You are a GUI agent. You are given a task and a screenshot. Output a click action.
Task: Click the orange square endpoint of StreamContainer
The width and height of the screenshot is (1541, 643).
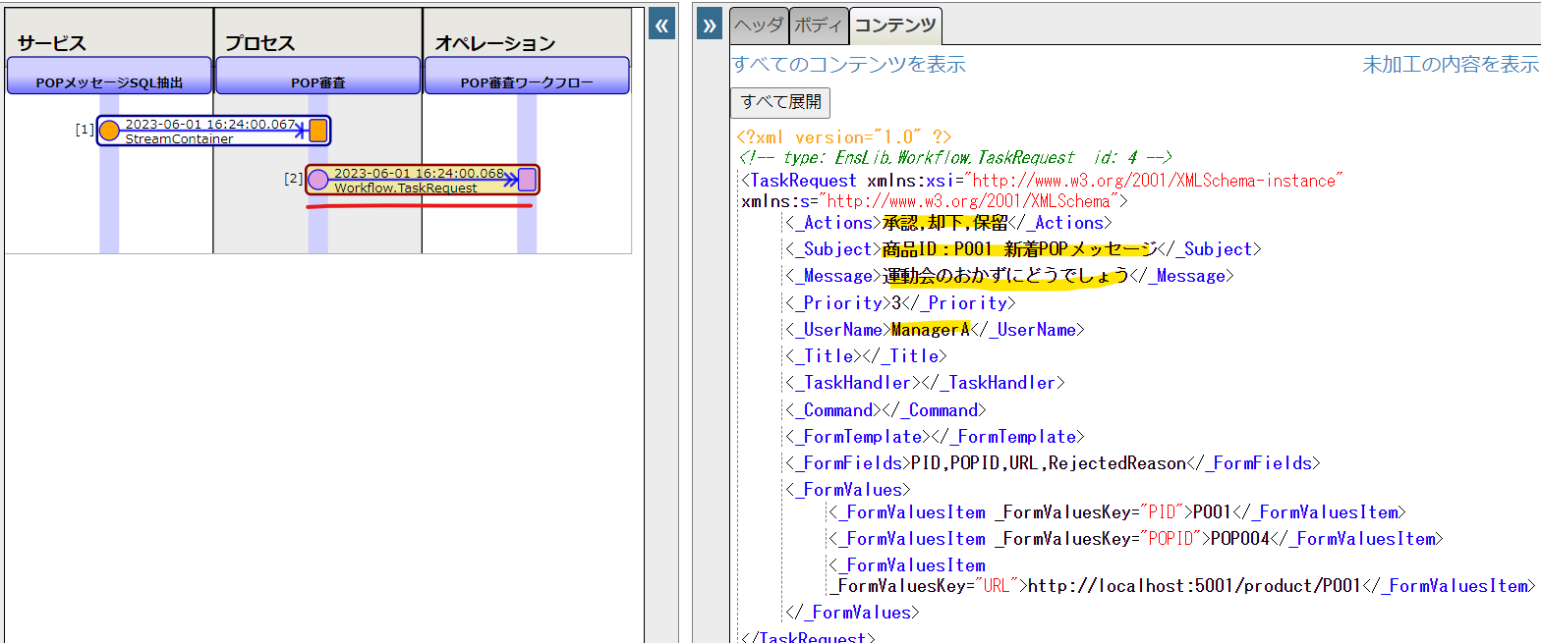317,131
